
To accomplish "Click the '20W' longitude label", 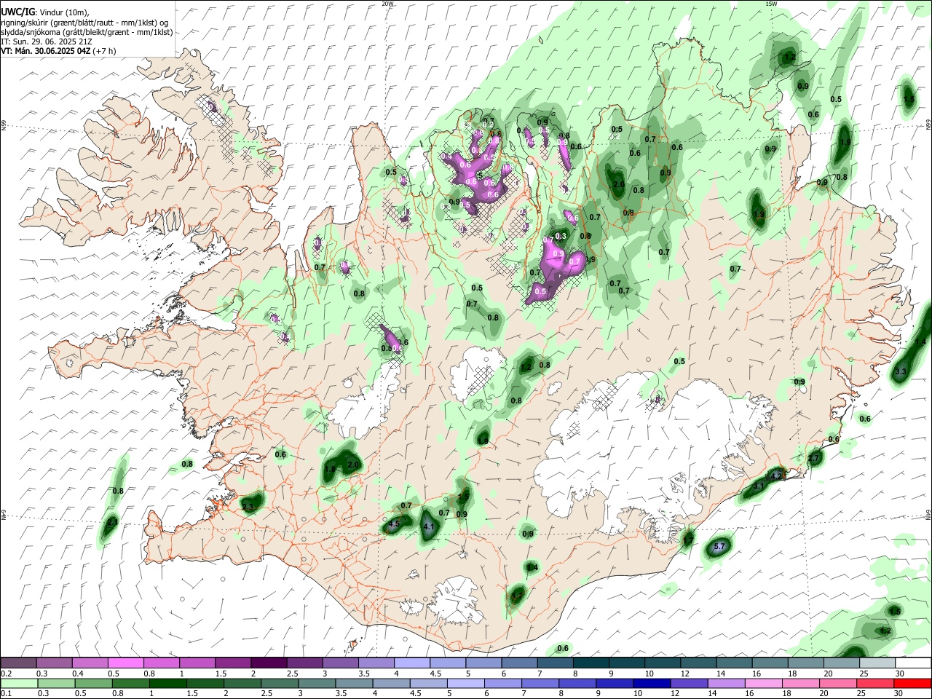I will pos(388,4).
